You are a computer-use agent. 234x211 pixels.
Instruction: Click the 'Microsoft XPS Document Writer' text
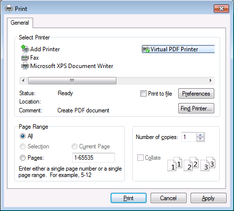pos(72,66)
